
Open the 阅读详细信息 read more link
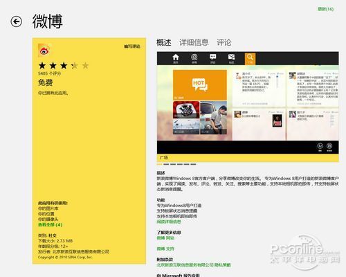[x=169, y=222]
